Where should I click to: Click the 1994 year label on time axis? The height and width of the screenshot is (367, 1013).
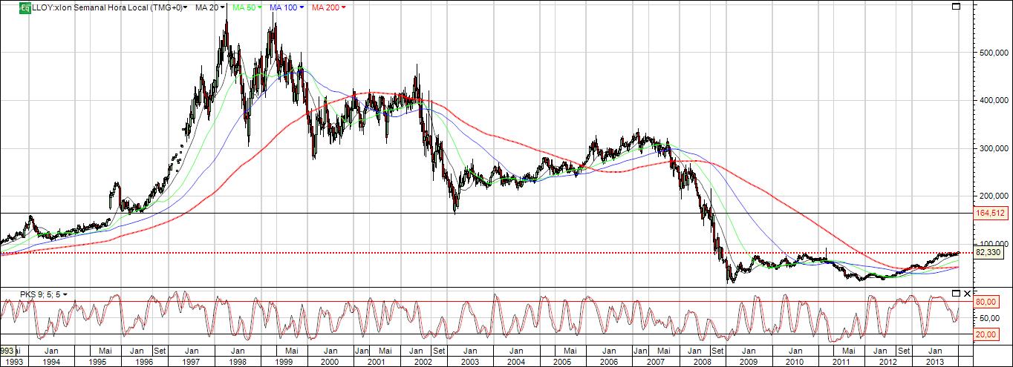tap(51, 361)
